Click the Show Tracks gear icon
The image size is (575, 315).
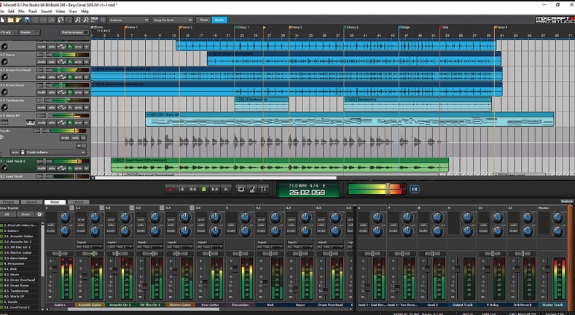coord(39,214)
